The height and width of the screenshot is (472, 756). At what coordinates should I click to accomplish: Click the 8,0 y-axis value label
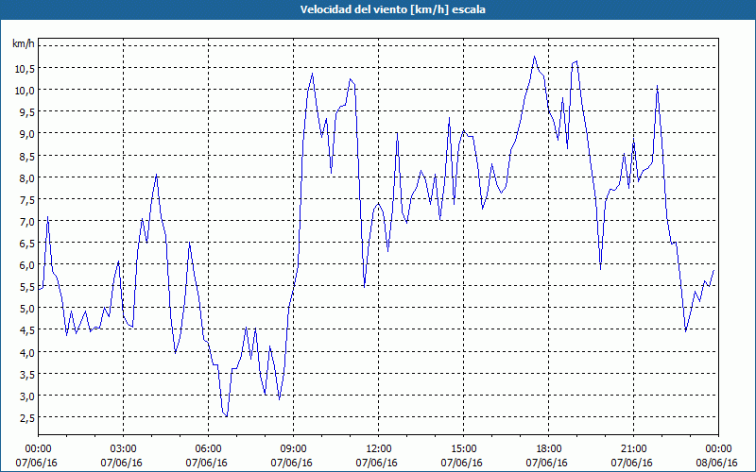(x=26, y=177)
